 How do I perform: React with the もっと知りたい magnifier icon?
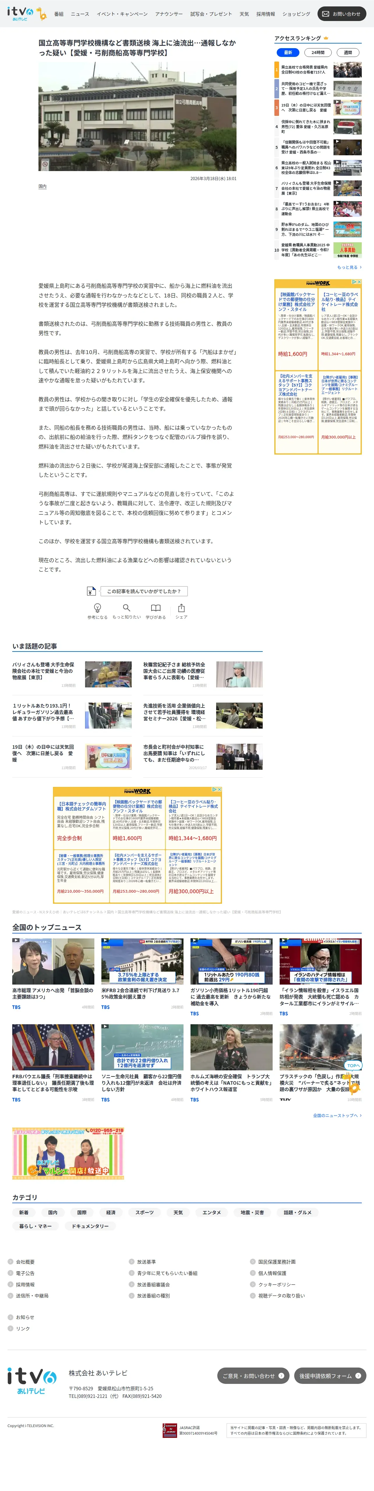(126, 608)
